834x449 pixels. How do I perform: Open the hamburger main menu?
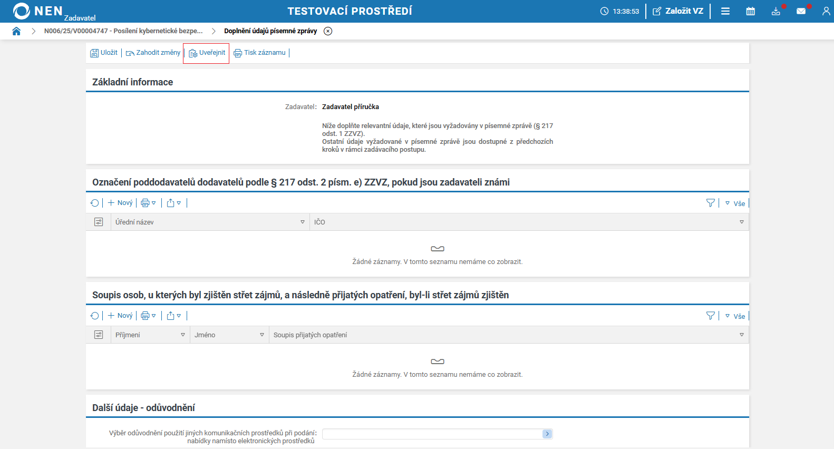click(725, 11)
